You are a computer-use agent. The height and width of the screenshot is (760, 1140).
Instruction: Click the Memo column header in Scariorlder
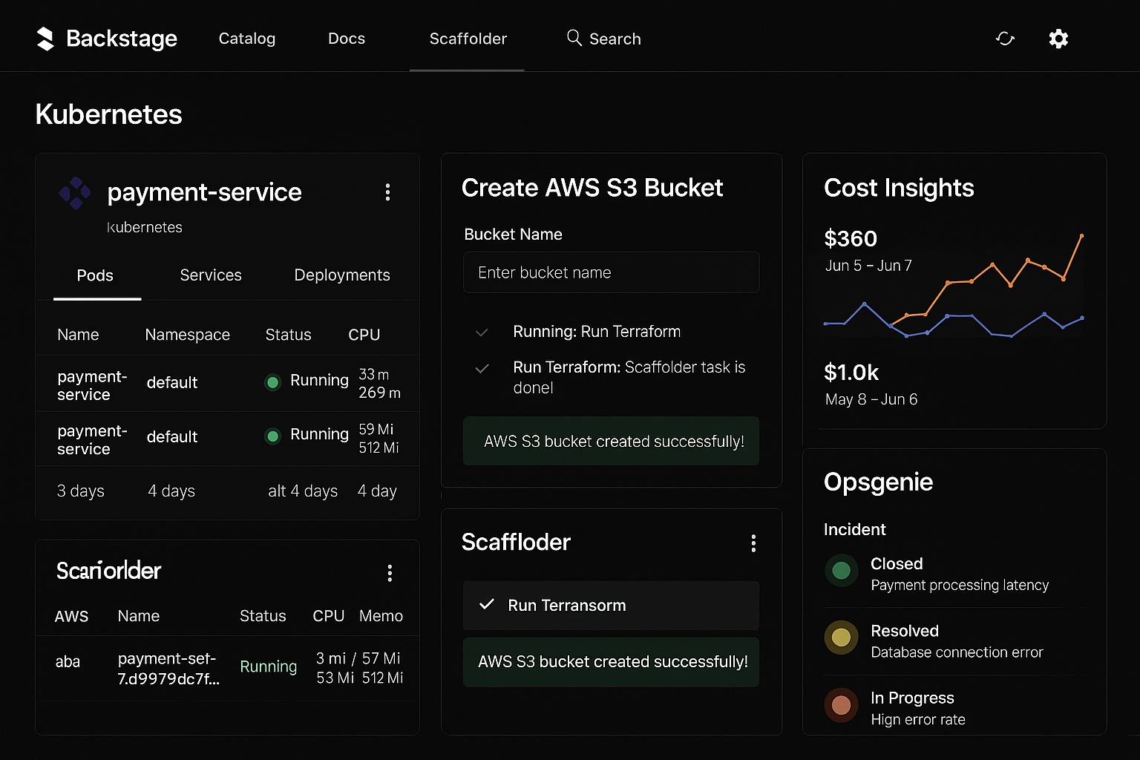tap(381, 616)
